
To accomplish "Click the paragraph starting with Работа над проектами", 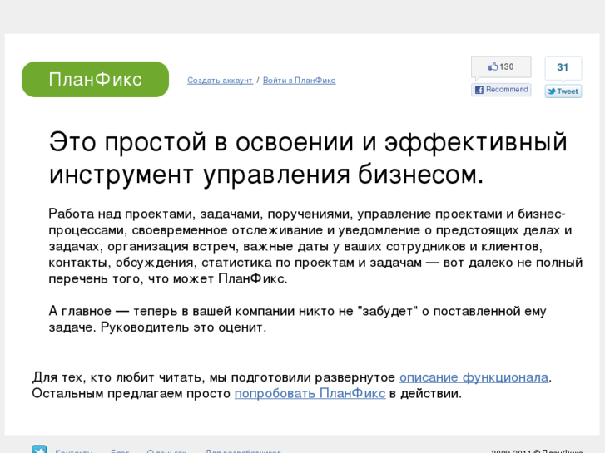I will click(315, 246).
